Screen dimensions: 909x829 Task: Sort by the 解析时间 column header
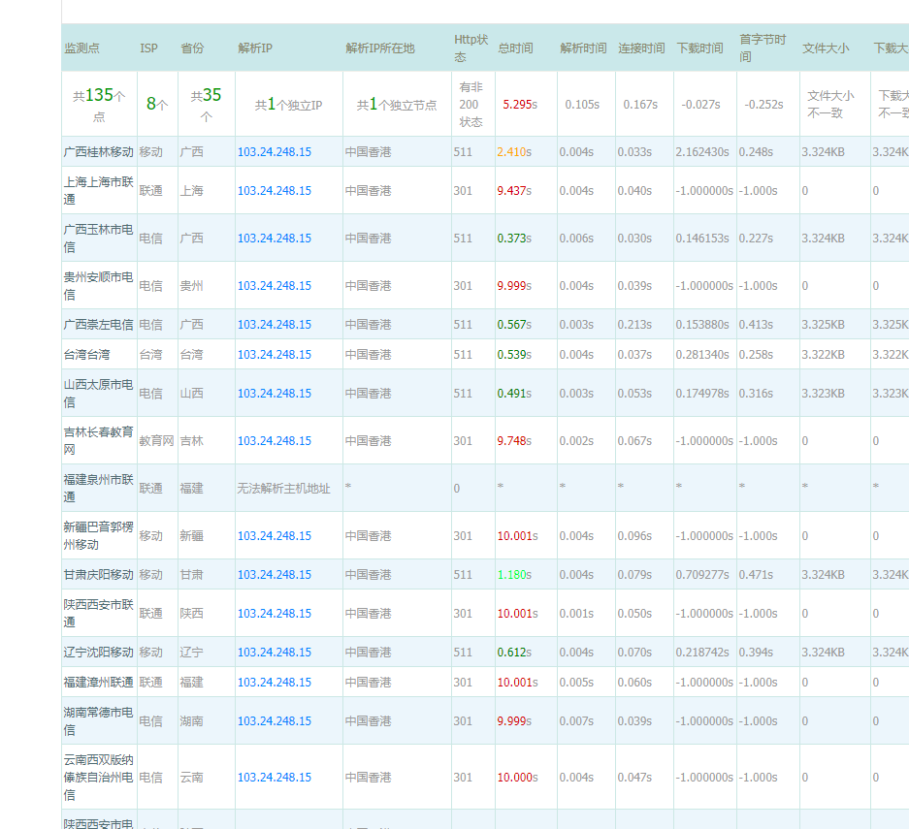pos(582,48)
